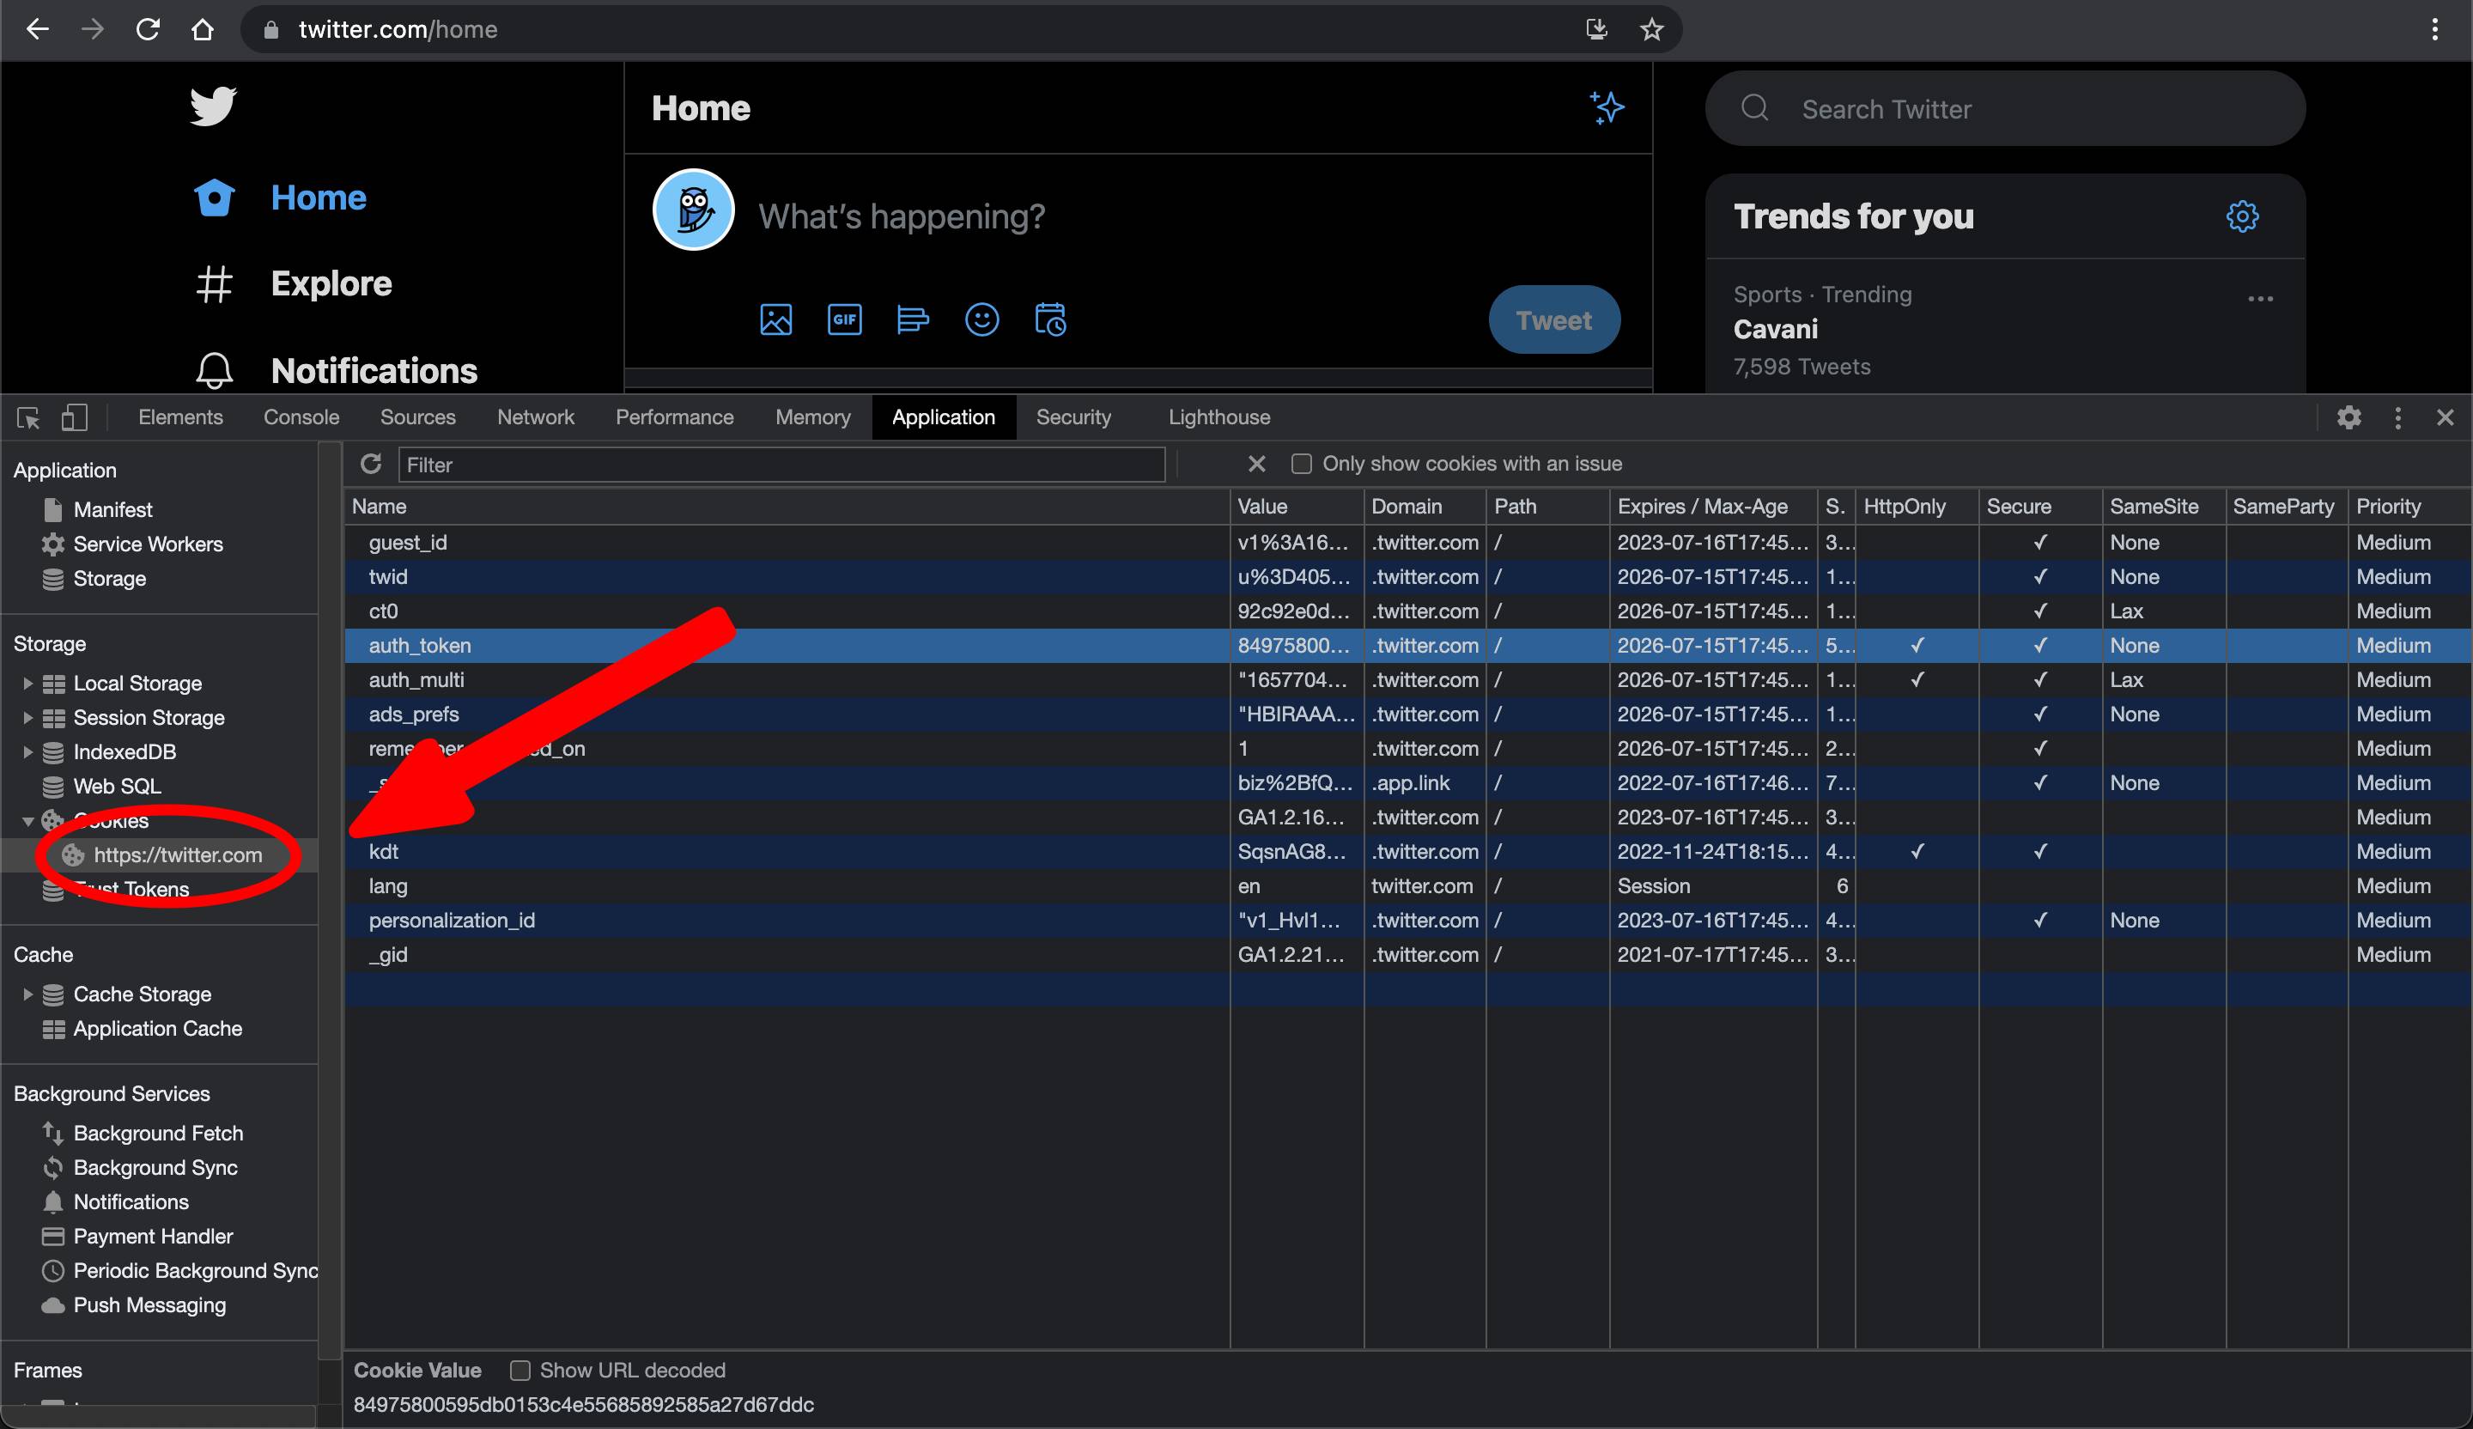Expand IndexedDB tree node

(x=27, y=753)
